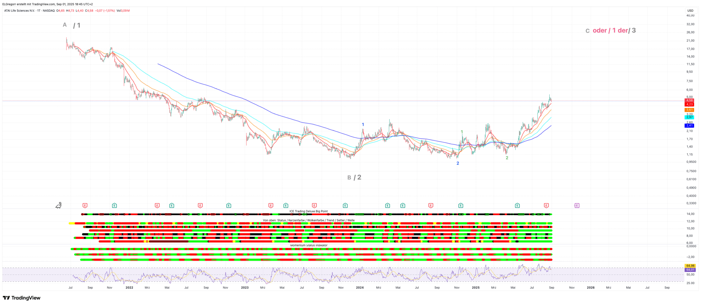Open the green earnings marker near Nov 2021
Image resolution: width=701 pixels, height=305 pixels.
pos(114,205)
